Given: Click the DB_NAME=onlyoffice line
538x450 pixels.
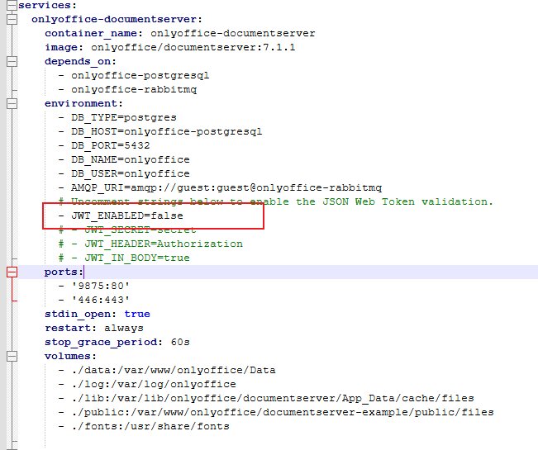Looking at the screenshot, I should [x=124, y=159].
